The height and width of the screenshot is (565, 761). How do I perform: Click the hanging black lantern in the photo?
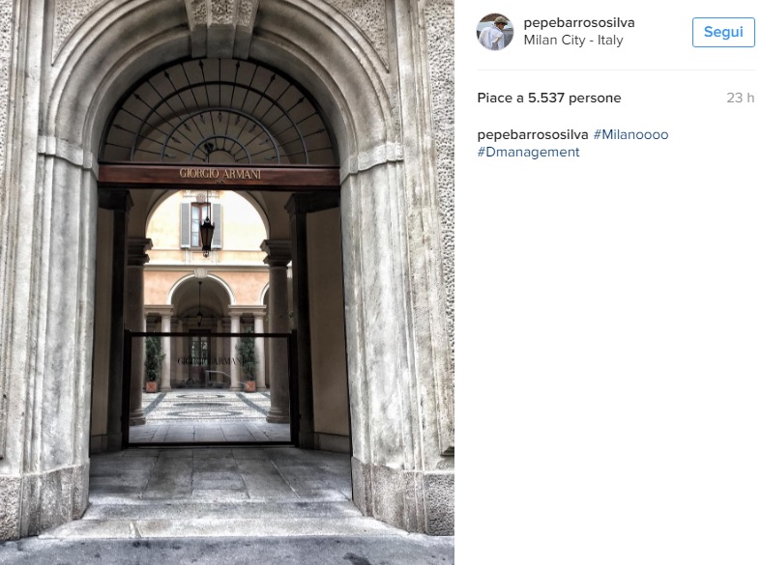point(206,236)
